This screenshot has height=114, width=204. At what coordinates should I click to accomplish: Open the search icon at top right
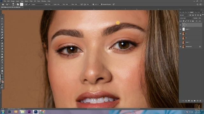tap(197, 4)
